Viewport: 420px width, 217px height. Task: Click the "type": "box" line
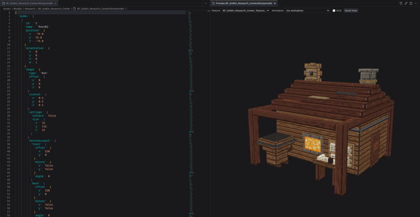coord(38,73)
